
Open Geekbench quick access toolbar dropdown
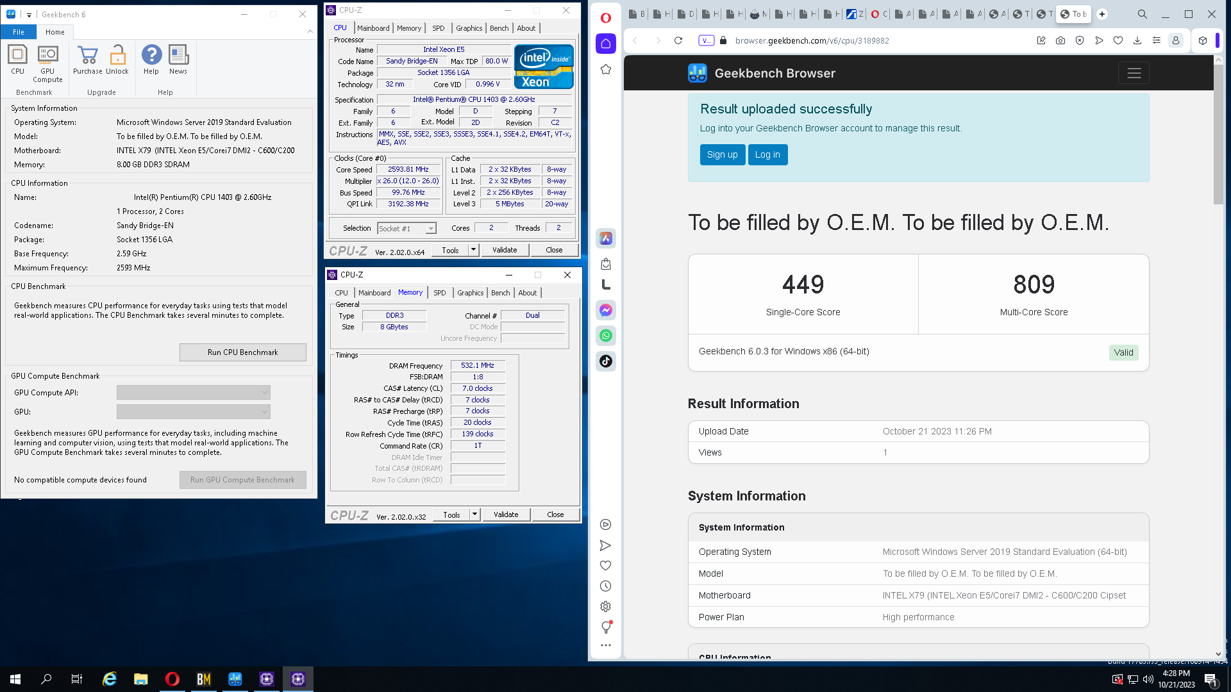pyautogui.click(x=29, y=14)
